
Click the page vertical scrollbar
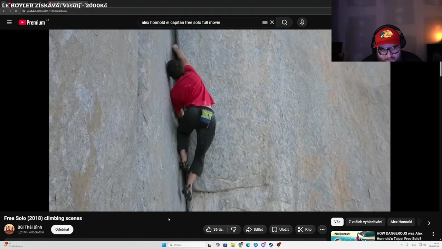(441, 69)
